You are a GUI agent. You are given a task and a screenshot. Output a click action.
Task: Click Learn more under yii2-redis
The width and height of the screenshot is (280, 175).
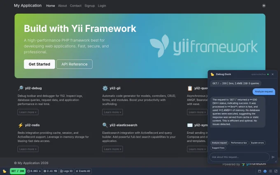coord(28,149)
